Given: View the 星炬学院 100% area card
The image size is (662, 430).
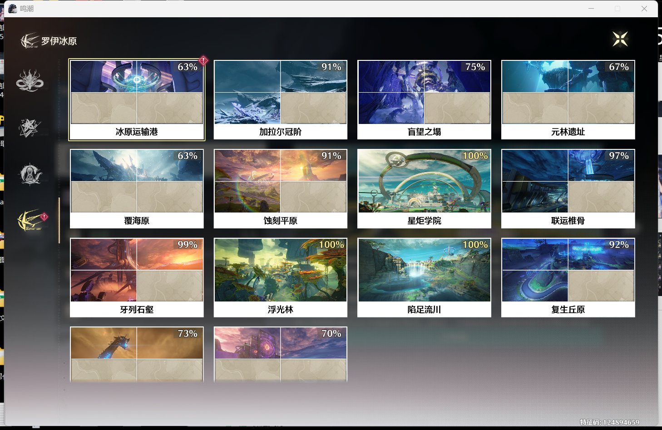Looking at the screenshot, I should [x=424, y=188].
